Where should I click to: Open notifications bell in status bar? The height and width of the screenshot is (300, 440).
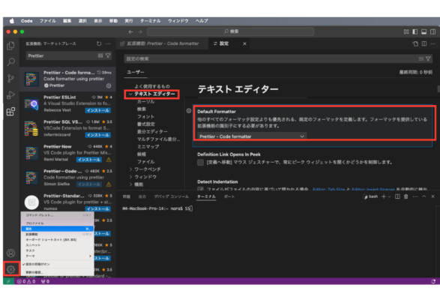pyautogui.click(x=433, y=281)
